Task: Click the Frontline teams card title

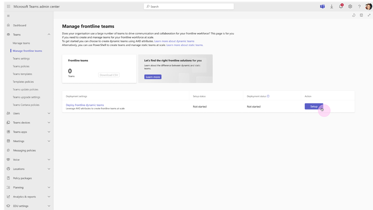Action: [78, 61]
